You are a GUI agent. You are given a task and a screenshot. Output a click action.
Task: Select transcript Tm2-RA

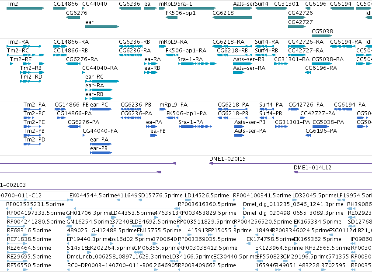click(x=24, y=46)
